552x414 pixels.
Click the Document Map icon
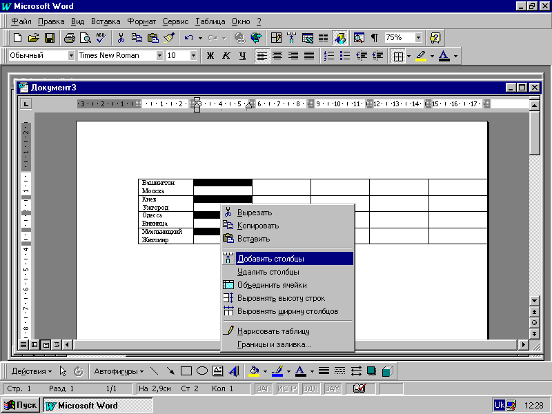coord(359,38)
